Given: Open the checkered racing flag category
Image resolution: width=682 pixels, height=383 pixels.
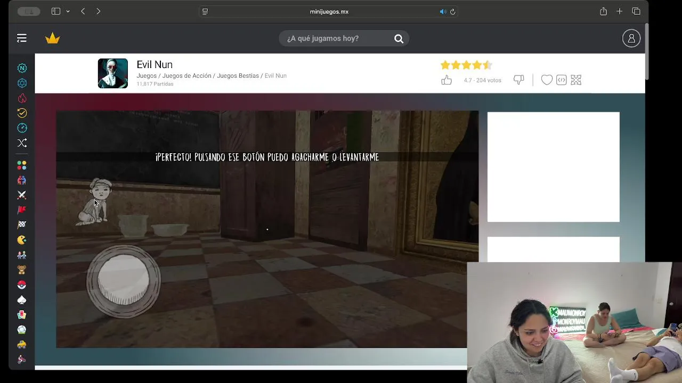Looking at the screenshot, I should (22, 225).
